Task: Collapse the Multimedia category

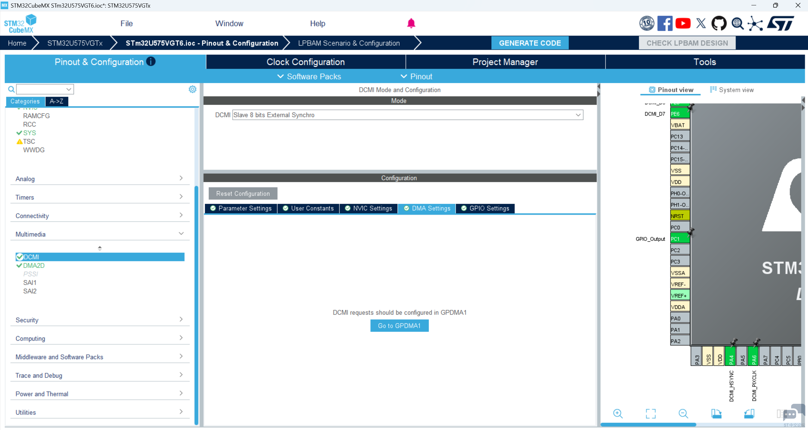Action: (100, 234)
